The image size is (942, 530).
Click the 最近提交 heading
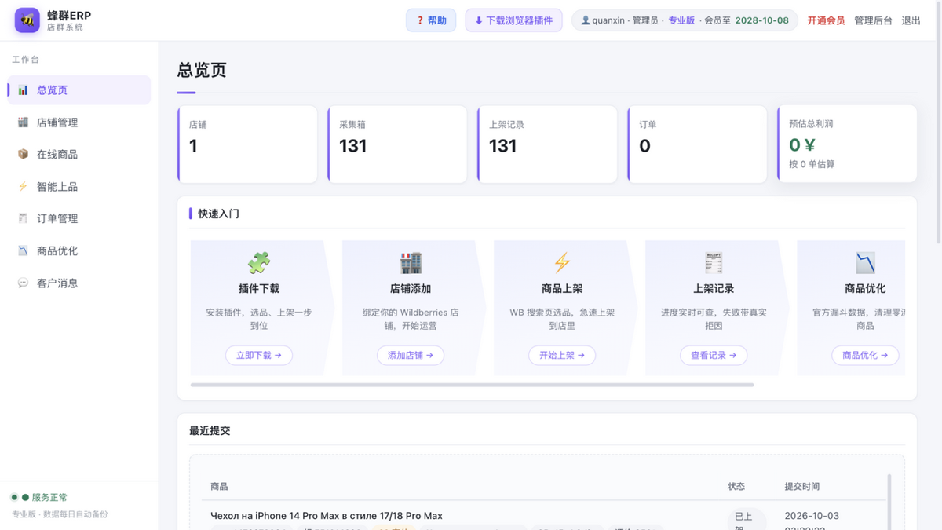pyautogui.click(x=210, y=430)
